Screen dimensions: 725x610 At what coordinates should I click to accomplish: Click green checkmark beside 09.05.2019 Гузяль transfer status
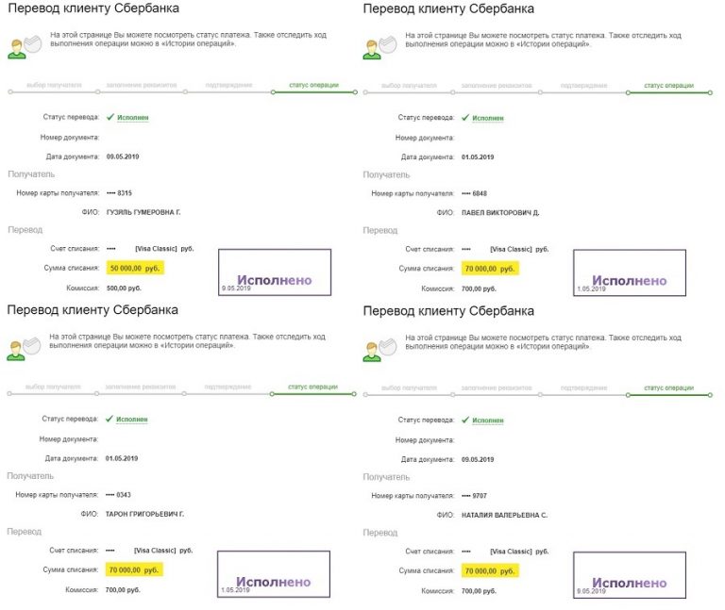pyautogui.click(x=110, y=117)
